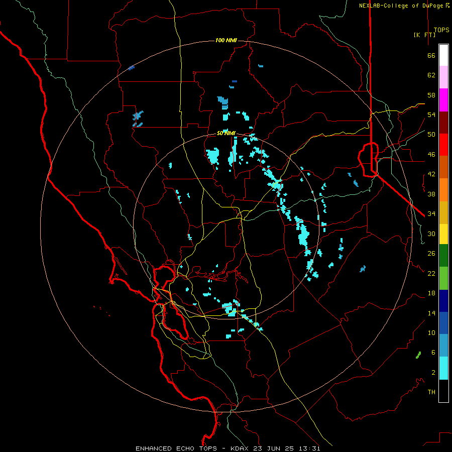This screenshot has height=452, width=452.
Task: Click the '50' legend value
Action: tap(431, 135)
